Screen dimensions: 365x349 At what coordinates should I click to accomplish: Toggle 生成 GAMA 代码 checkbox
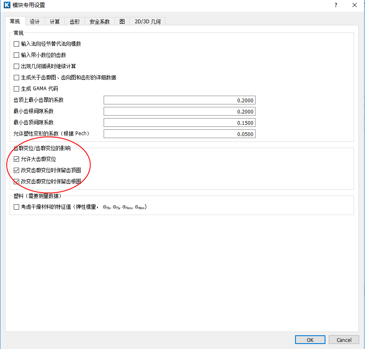[x=17, y=89]
